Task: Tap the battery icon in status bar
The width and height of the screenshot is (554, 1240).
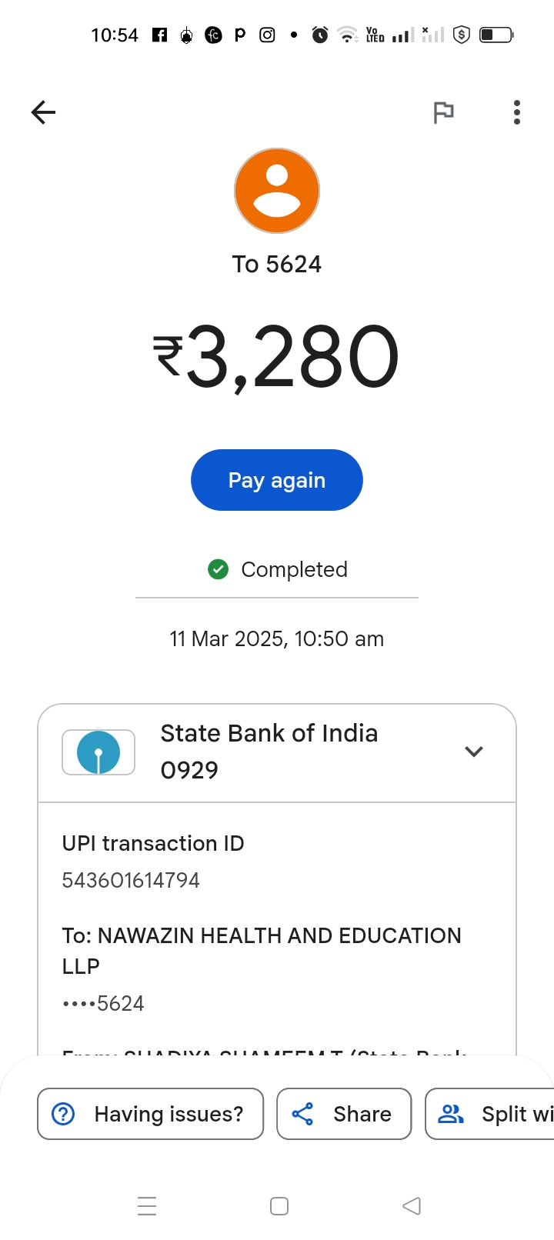Action: coord(496,35)
